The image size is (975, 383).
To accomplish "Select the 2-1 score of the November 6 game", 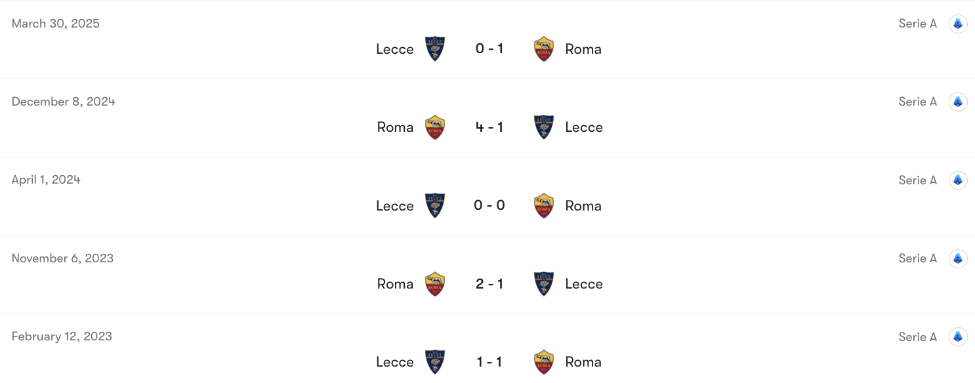I will 489,283.
